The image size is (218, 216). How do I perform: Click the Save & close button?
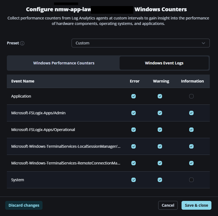coord(196,205)
